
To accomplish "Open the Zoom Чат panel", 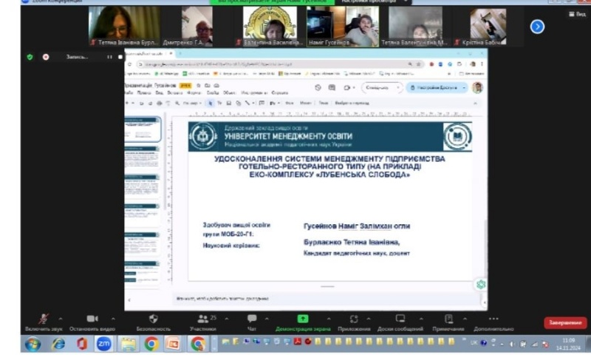I will pyautogui.click(x=252, y=322).
